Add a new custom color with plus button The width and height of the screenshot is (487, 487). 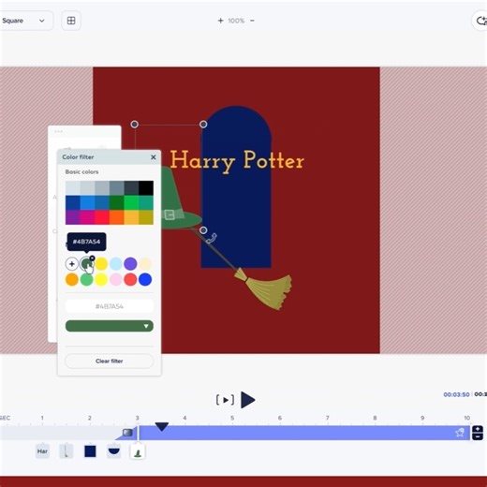tap(72, 264)
